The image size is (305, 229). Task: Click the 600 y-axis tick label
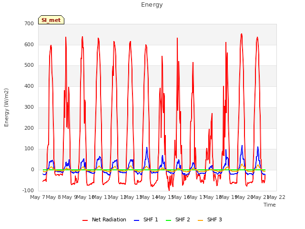click(29, 44)
